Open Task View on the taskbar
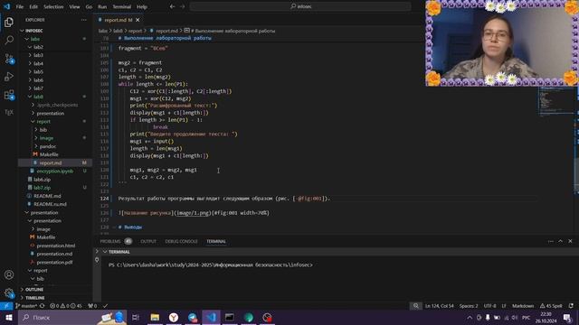The image size is (579, 325). 136,317
